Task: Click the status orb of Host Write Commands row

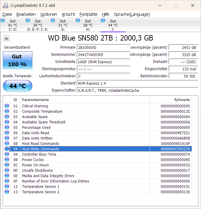Action: [7, 149]
